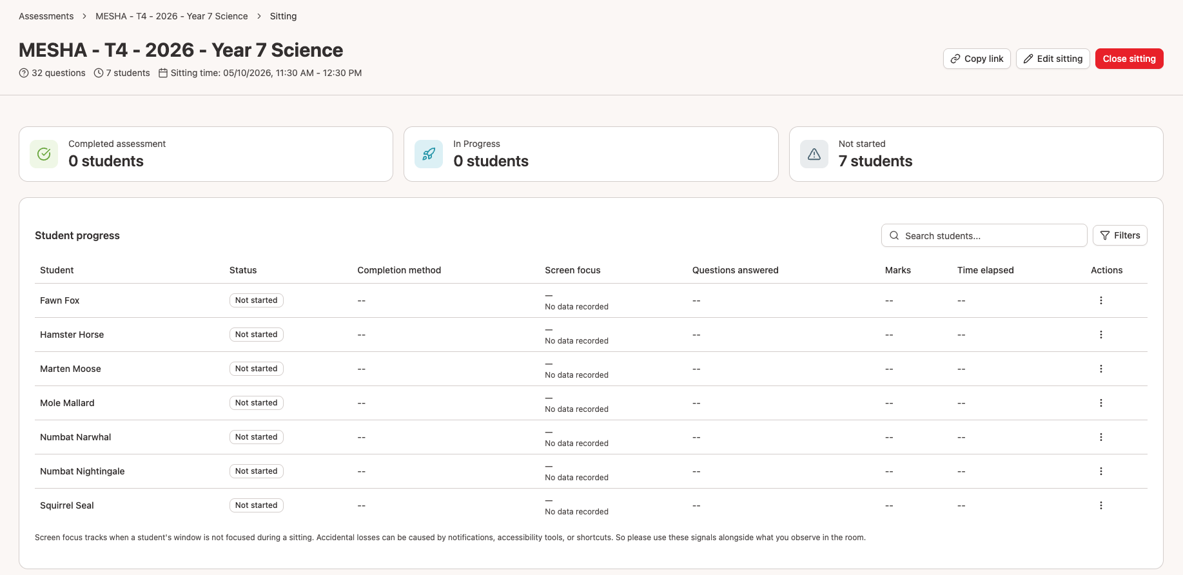
Task: Select student name Hamster Horse
Action: click(x=72, y=335)
